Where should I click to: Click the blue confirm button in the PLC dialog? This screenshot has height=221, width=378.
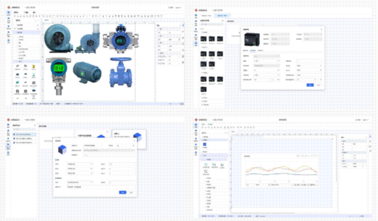coord(310,85)
